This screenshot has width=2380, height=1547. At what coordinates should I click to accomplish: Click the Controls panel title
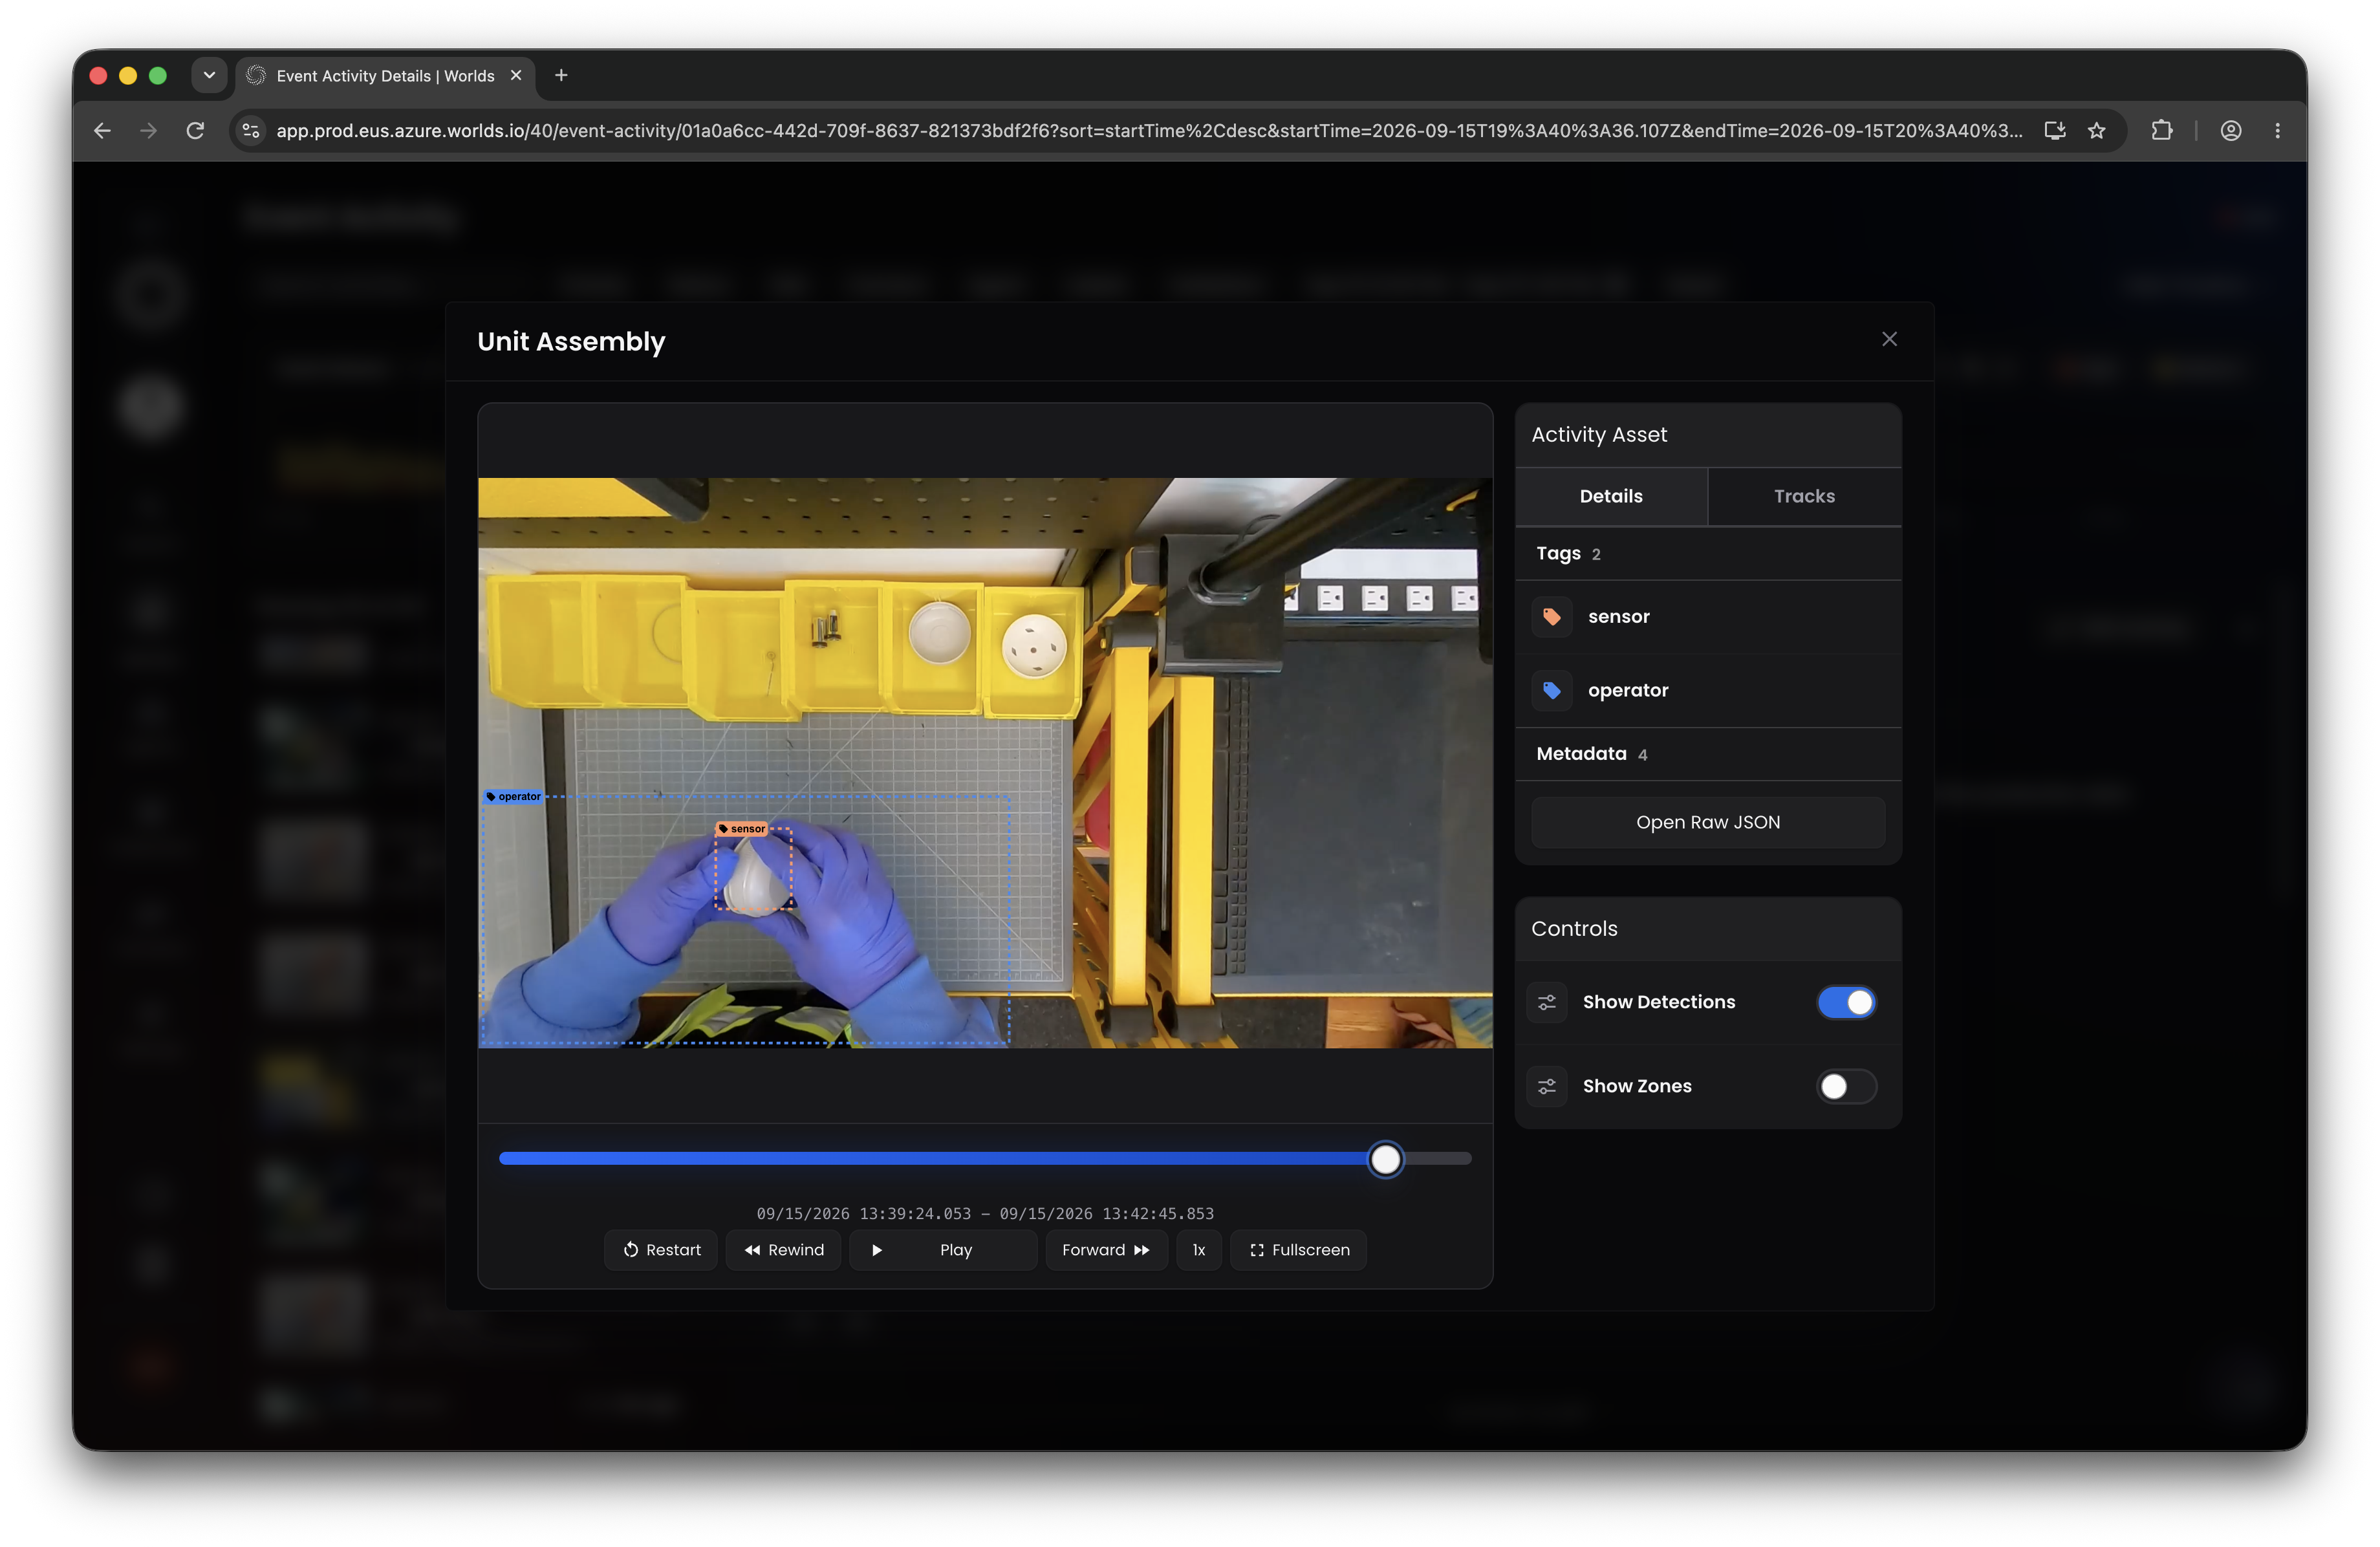pos(1574,929)
